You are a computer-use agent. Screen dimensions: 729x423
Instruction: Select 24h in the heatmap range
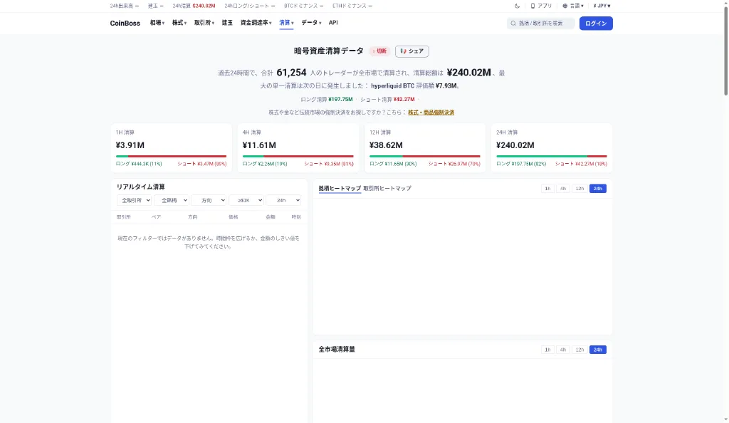[598, 189]
